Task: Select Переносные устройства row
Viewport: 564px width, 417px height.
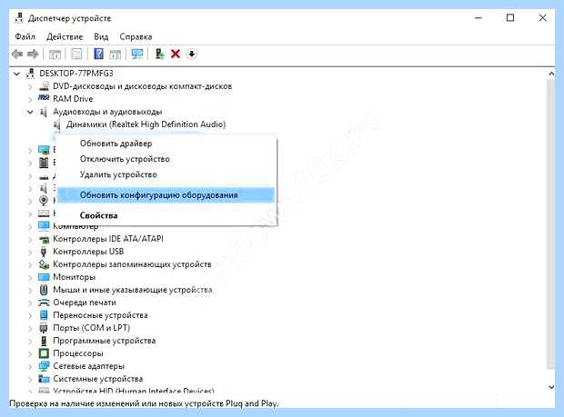Action: 100,315
